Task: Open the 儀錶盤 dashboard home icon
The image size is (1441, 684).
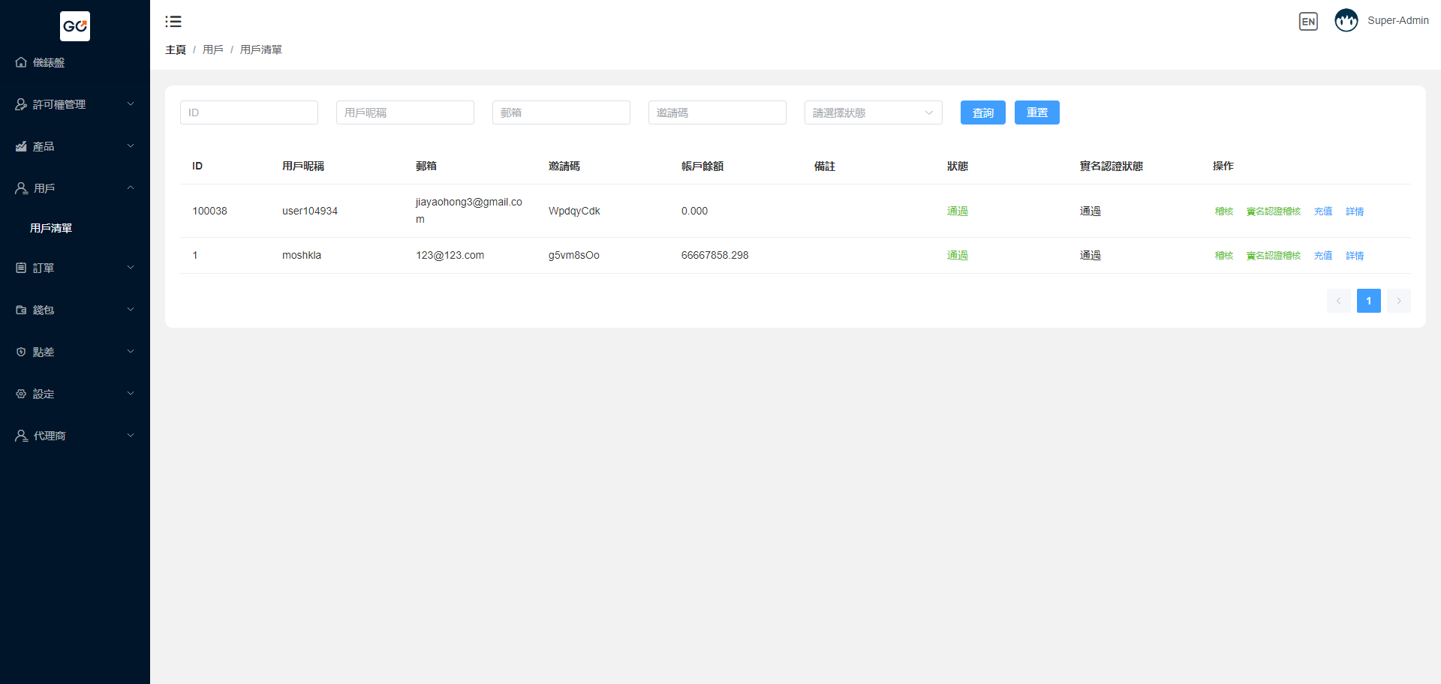Action: 21,62
